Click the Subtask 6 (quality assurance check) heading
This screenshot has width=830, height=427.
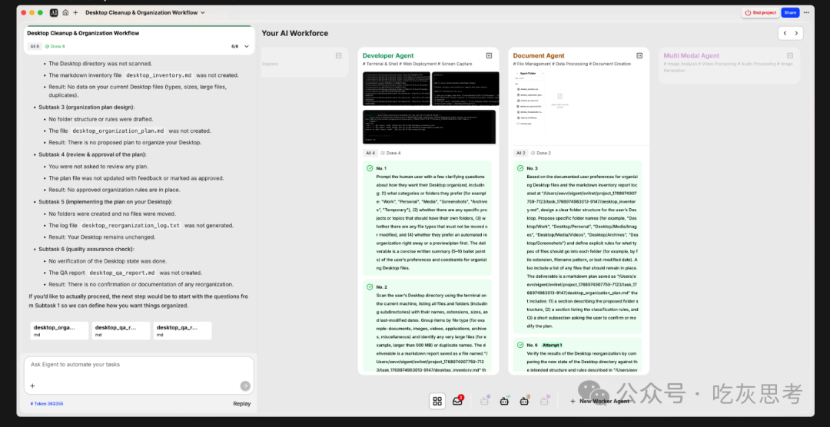[x=87, y=250]
